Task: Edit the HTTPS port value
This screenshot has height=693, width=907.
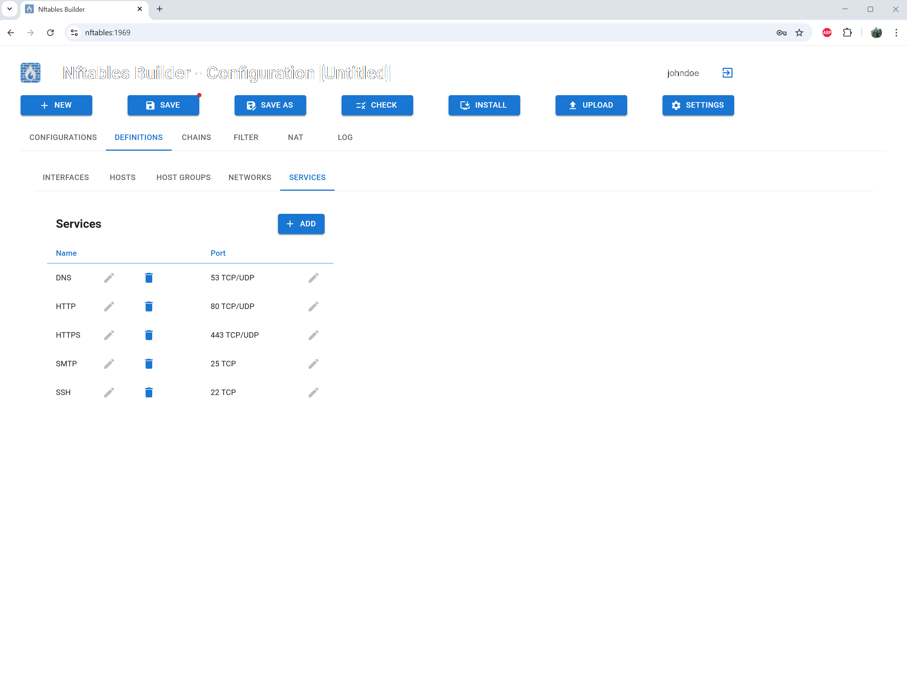Action: pyautogui.click(x=314, y=335)
